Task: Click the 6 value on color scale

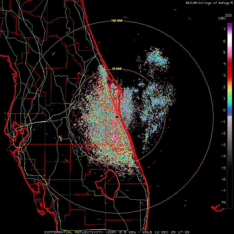Action: pyautogui.click(x=224, y=41)
